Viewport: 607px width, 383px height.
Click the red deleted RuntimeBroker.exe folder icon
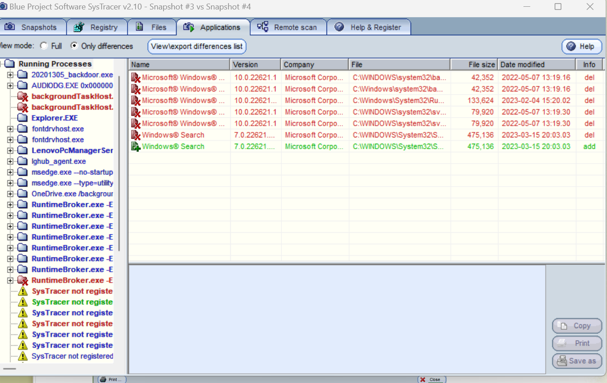coord(23,280)
